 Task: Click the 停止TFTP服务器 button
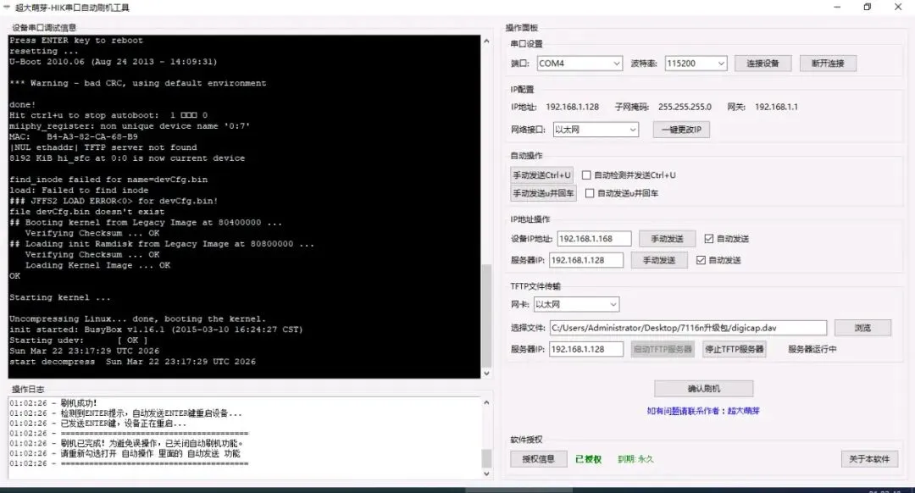tap(734, 349)
